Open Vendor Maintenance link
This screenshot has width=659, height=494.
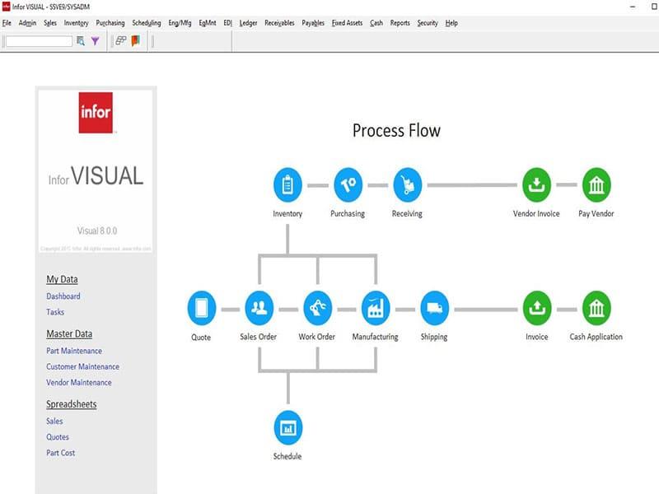point(79,383)
